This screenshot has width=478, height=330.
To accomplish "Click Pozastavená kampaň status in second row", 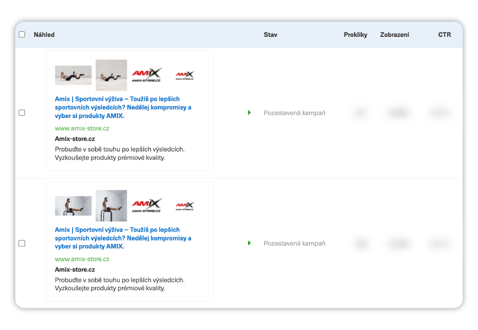I will [295, 243].
